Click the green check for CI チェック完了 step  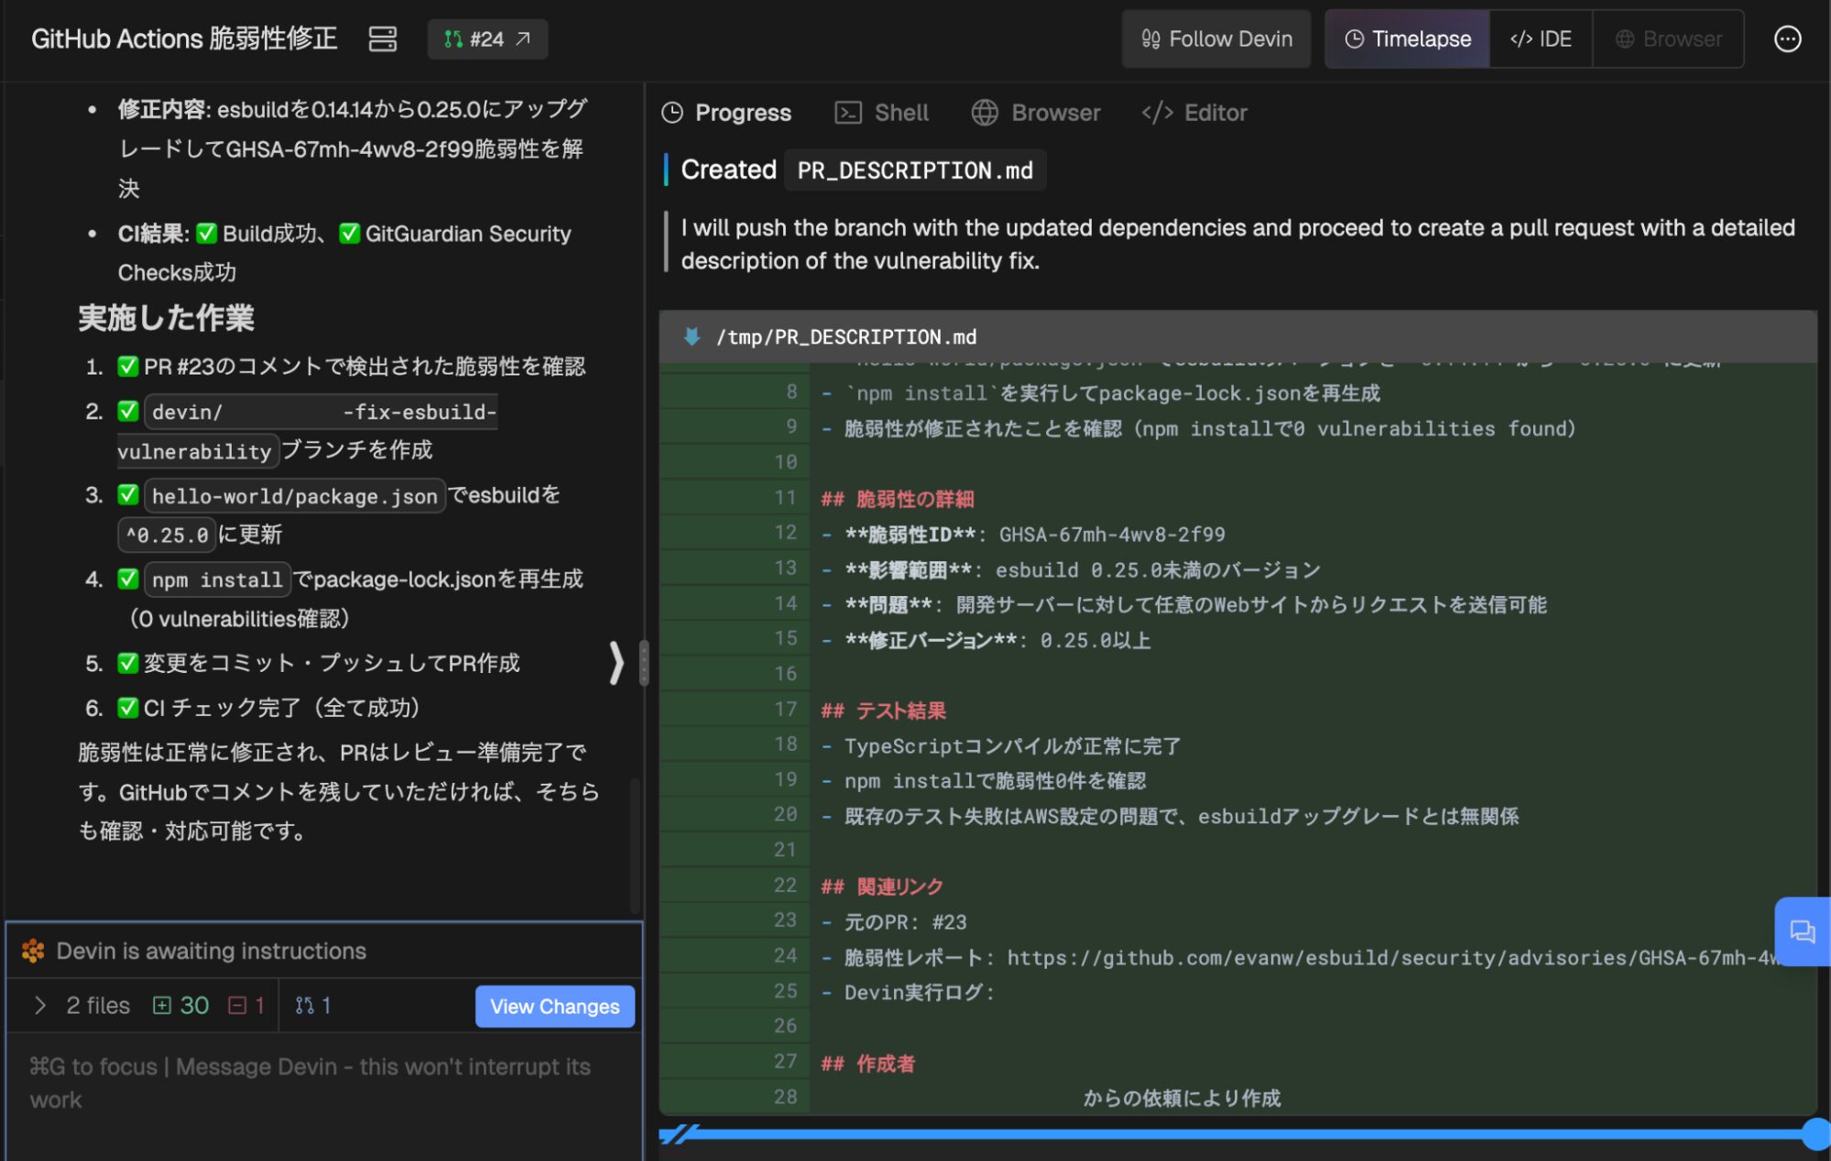point(128,708)
